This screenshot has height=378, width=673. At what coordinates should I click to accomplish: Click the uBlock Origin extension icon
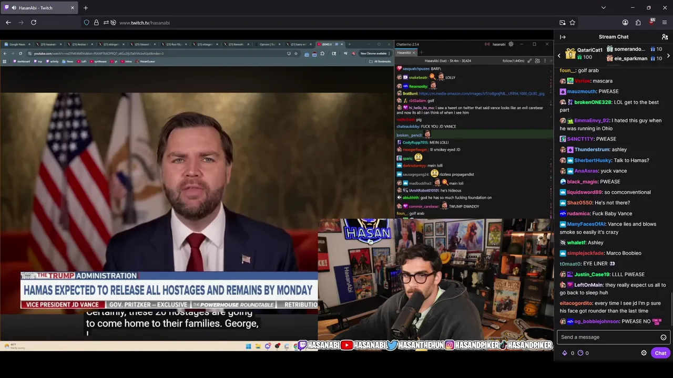pos(651,23)
